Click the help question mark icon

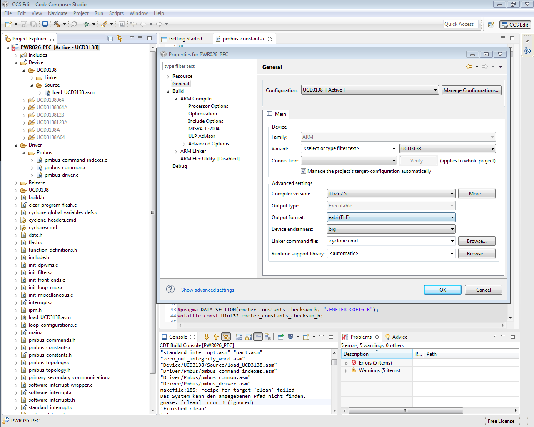click(x=170, y=290)
